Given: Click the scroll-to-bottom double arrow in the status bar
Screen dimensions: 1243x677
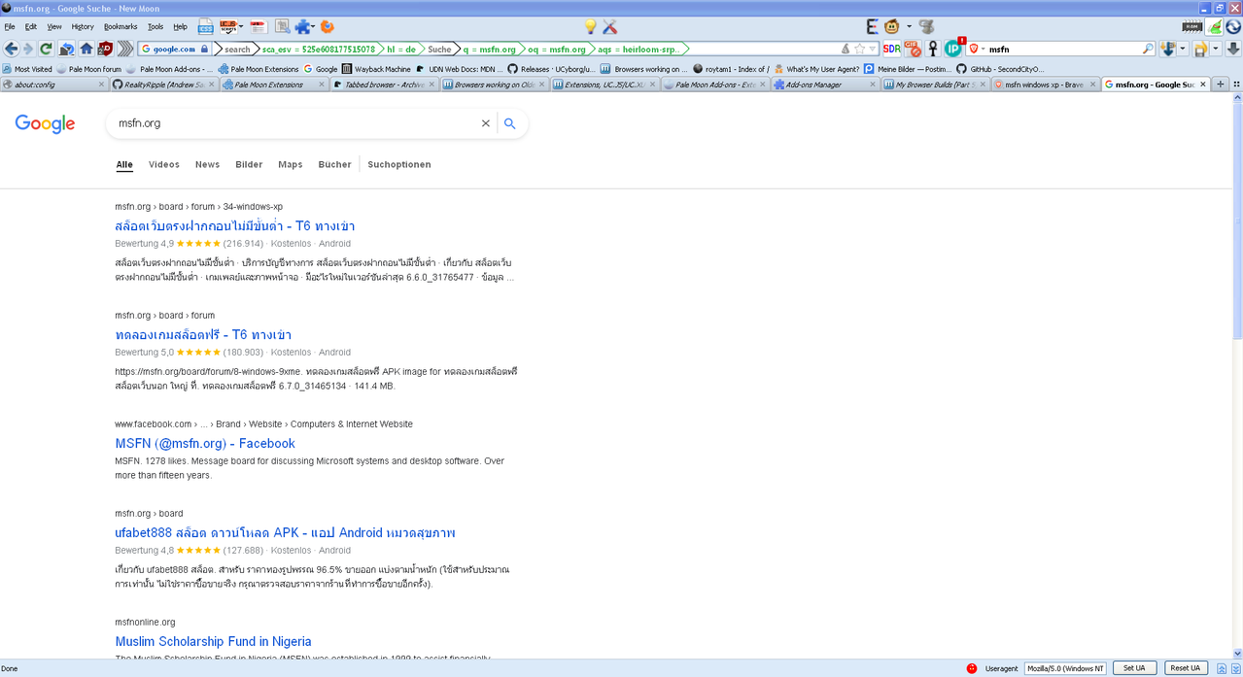Looking at the screenshot, I should (1234, 668).
